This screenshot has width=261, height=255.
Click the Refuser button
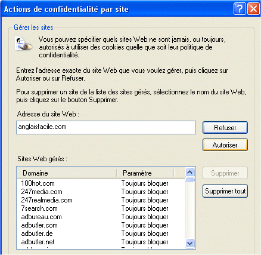coord(225,128)
